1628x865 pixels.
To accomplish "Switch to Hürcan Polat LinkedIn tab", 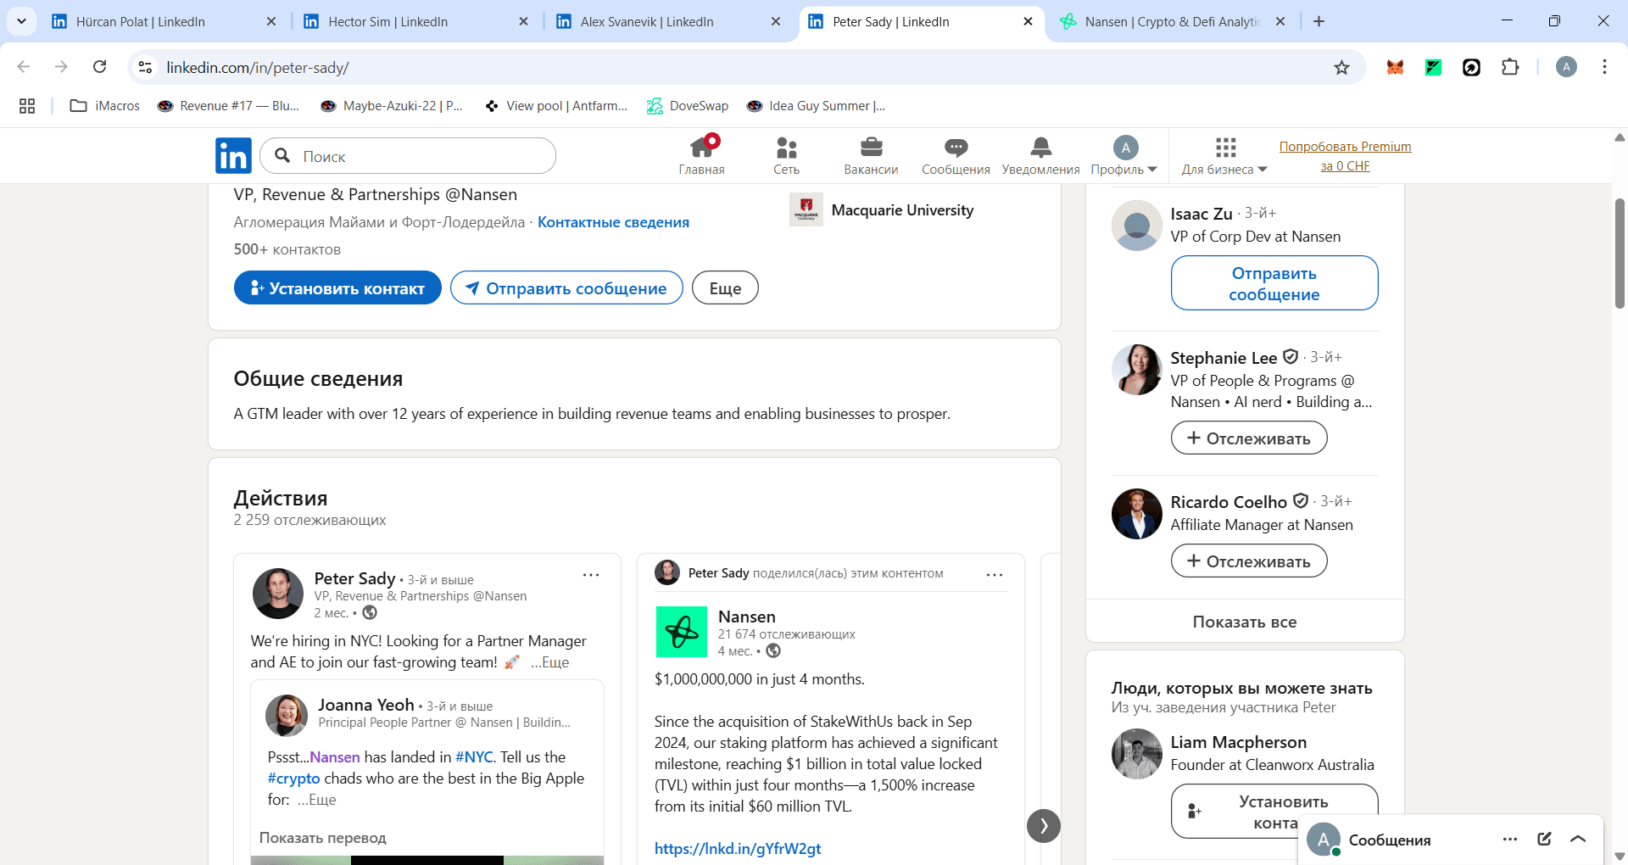I will point(164,21).
